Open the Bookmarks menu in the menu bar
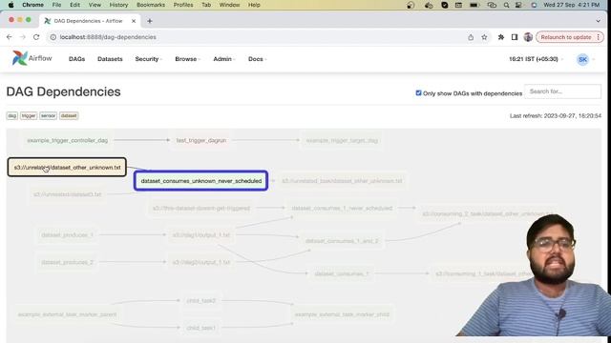The width and height of the screenshot is (611, 343). tap(151, 5)
